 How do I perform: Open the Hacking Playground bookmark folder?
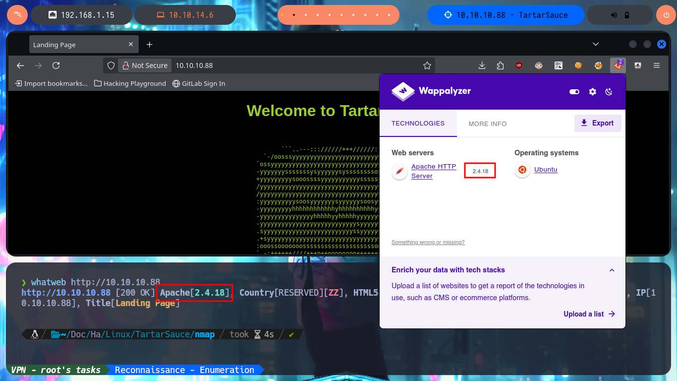pyautogui.click(x=130, y=83)
